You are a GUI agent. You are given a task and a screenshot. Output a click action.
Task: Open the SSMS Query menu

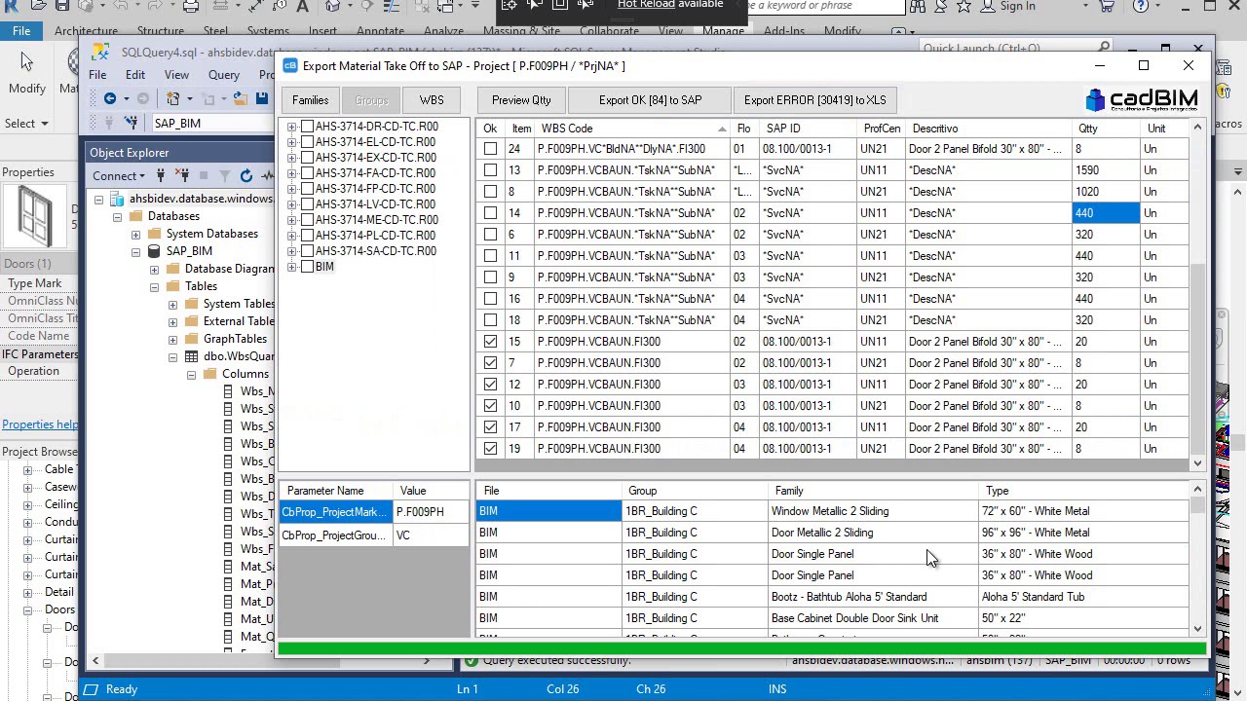tap(223, 75)
